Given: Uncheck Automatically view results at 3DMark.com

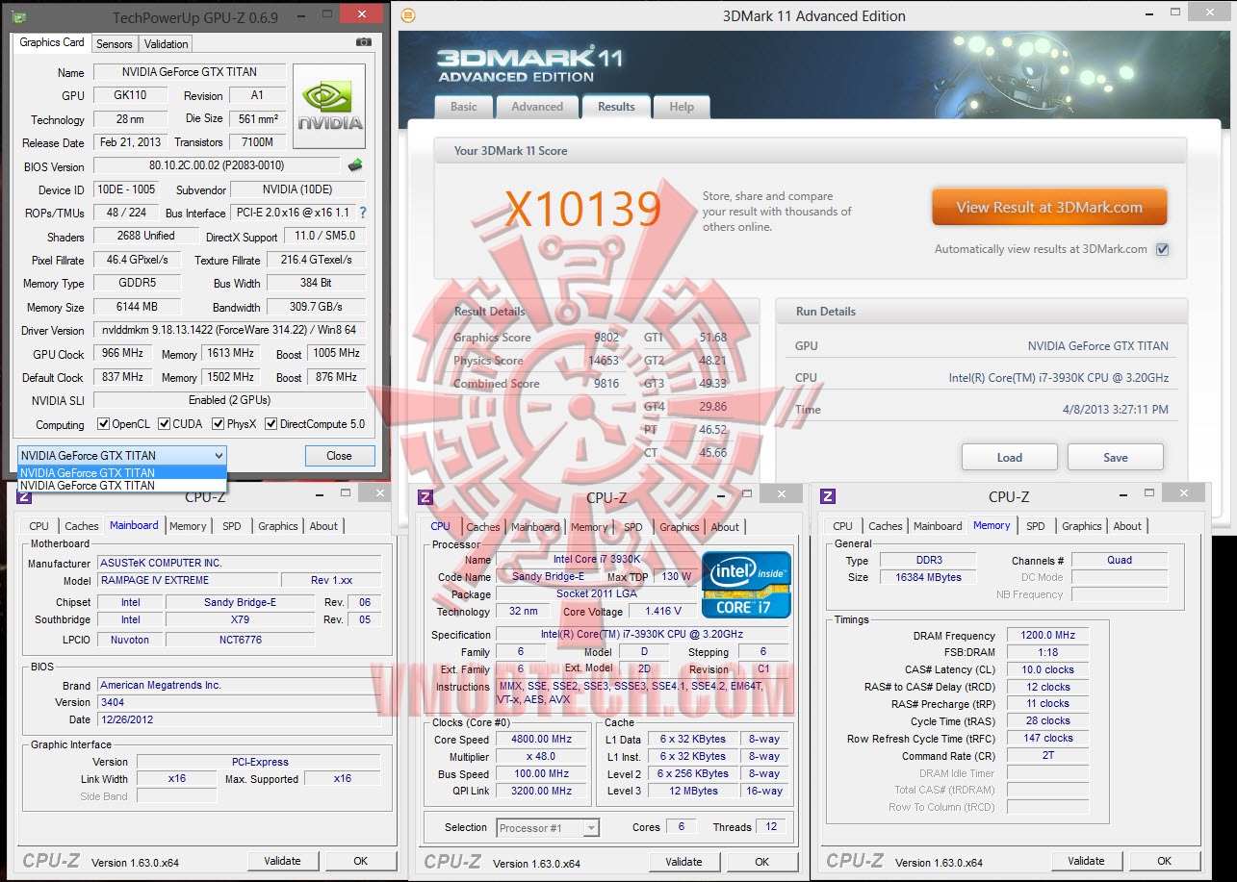Looking at the screenshot, I should point(1162,249).
